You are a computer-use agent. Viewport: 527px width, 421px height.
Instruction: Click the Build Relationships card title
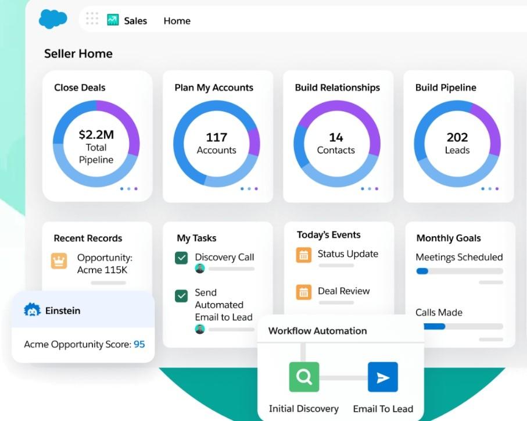pos(337,87)
